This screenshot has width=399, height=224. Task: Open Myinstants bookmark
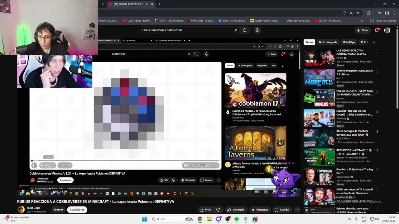200,21
